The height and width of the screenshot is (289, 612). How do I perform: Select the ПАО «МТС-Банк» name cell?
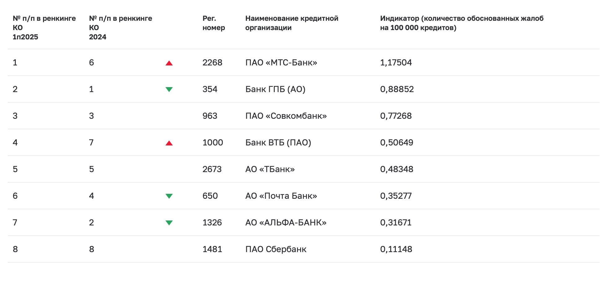pyautogui.click(x=281, y=63)
